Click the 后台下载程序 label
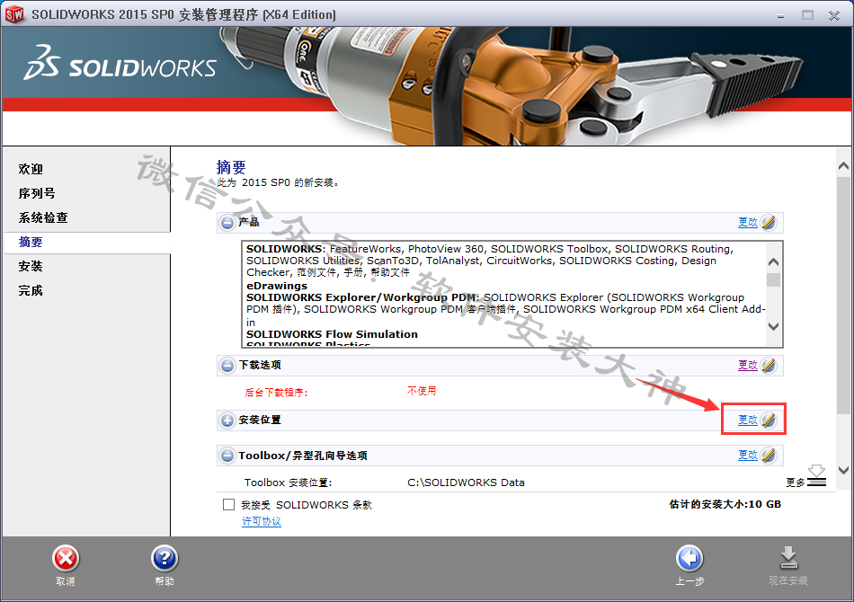The image size is (854, 602). (x=276, y=393)
